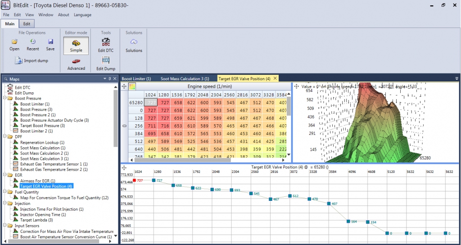Collapse the Boost Pressure folder
The height and width of the screenshot is (245, 461).
[5, 98]
